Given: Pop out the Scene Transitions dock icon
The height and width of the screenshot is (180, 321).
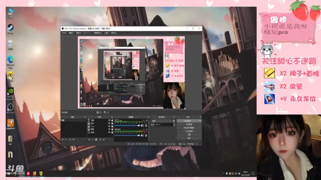Looking at the screenshot, I should [174, 117].
